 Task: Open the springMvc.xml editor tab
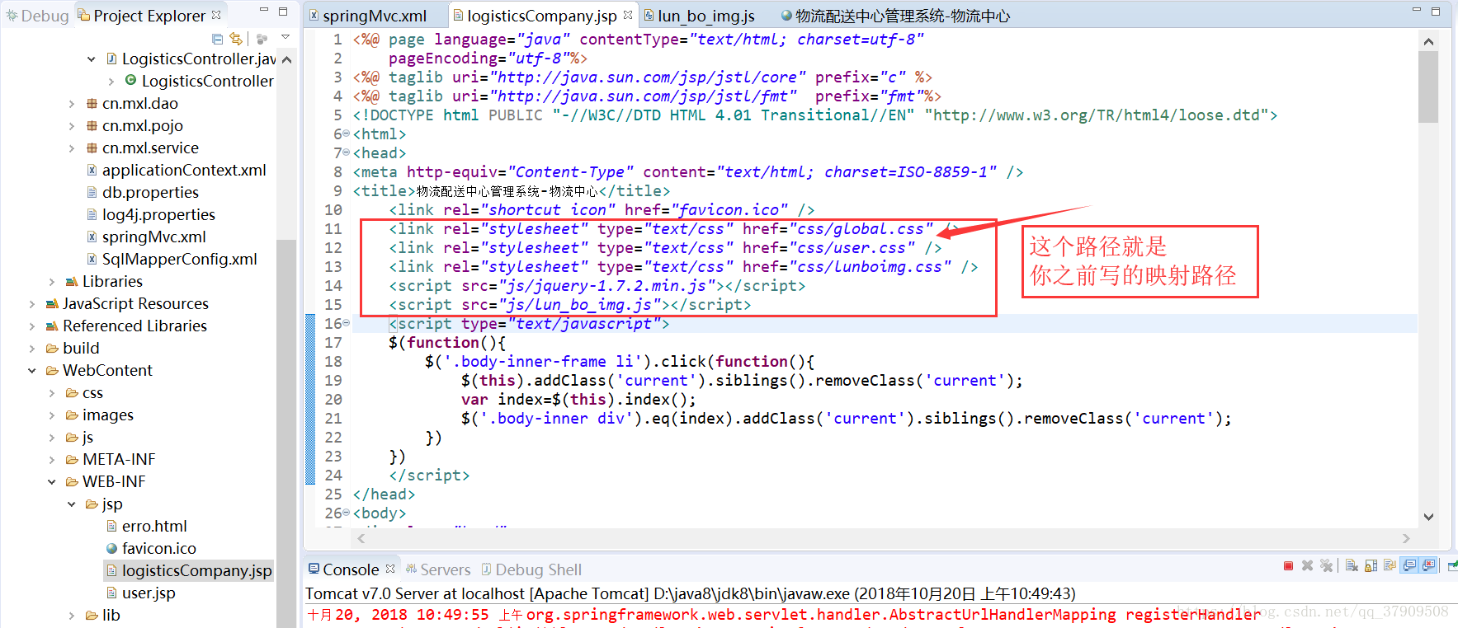tap(368, 16)
